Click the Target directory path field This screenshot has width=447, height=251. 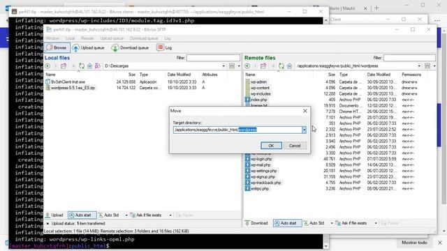tap(237, 130)
